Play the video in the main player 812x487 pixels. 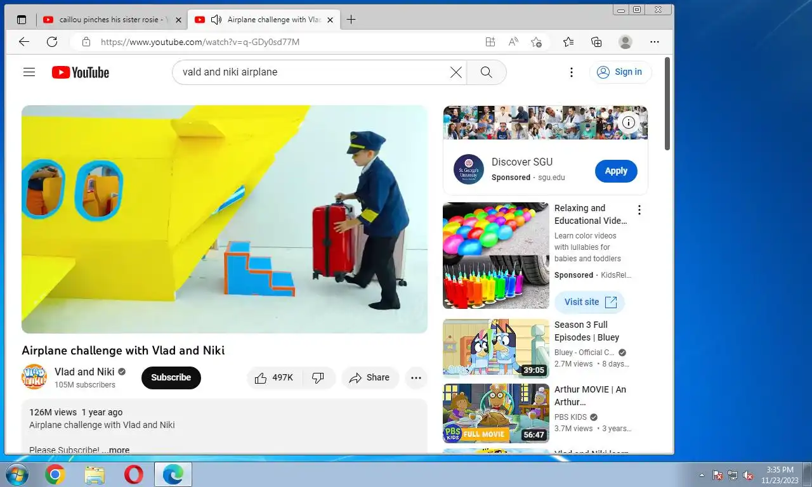[x=225, y=219]
